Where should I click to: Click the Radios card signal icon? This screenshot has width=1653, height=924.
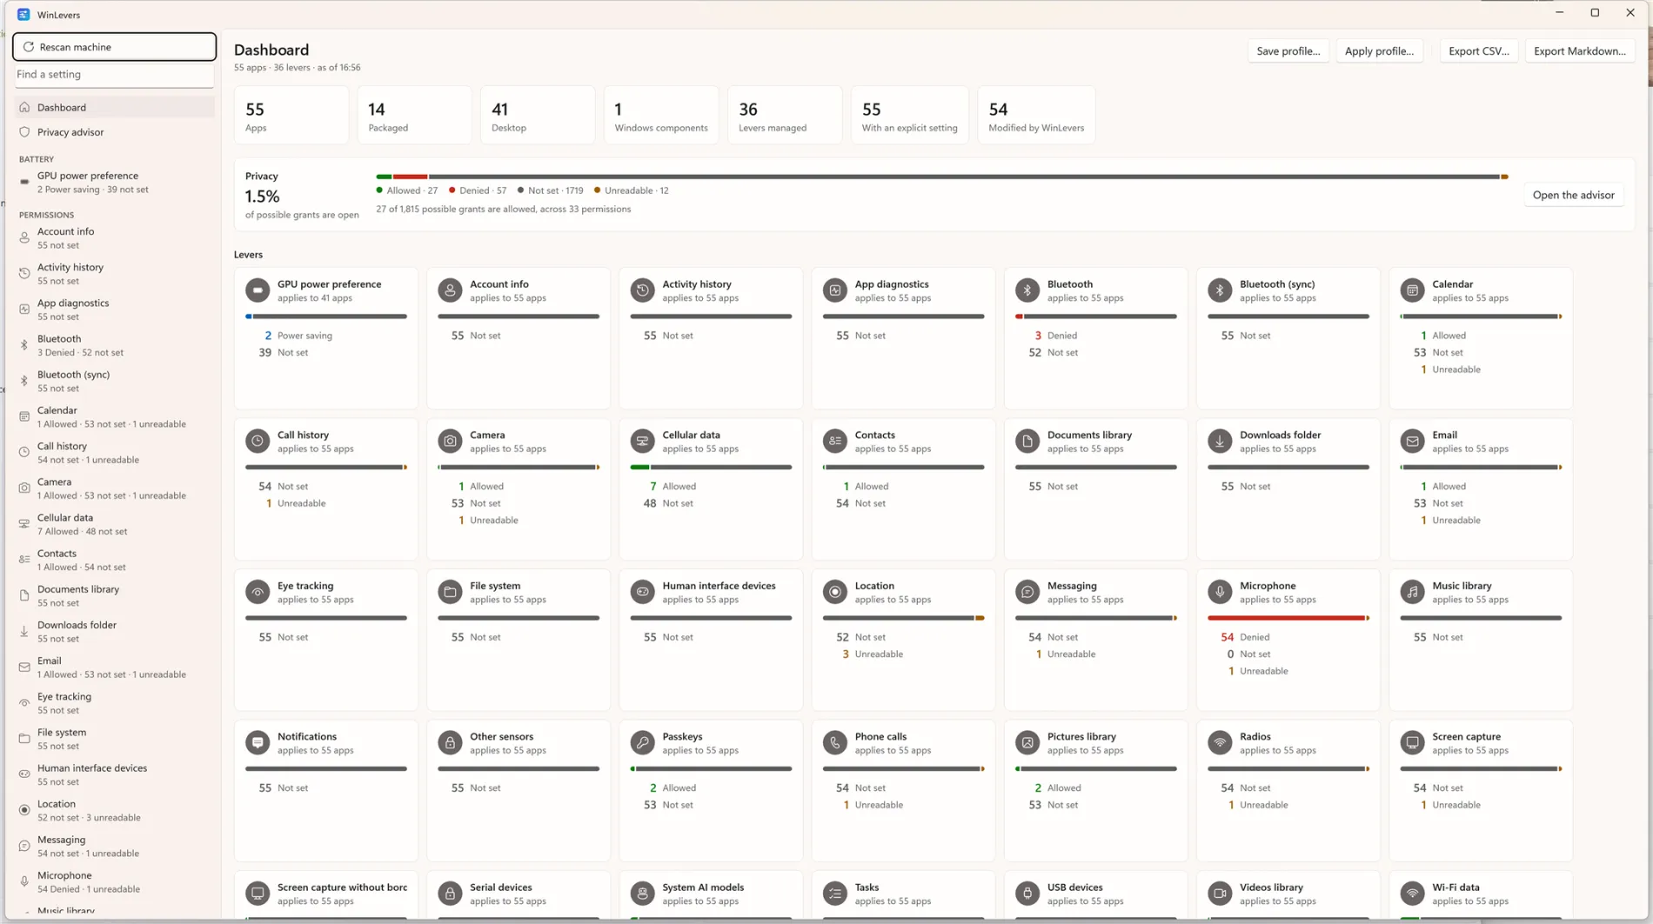(1220, 743)
